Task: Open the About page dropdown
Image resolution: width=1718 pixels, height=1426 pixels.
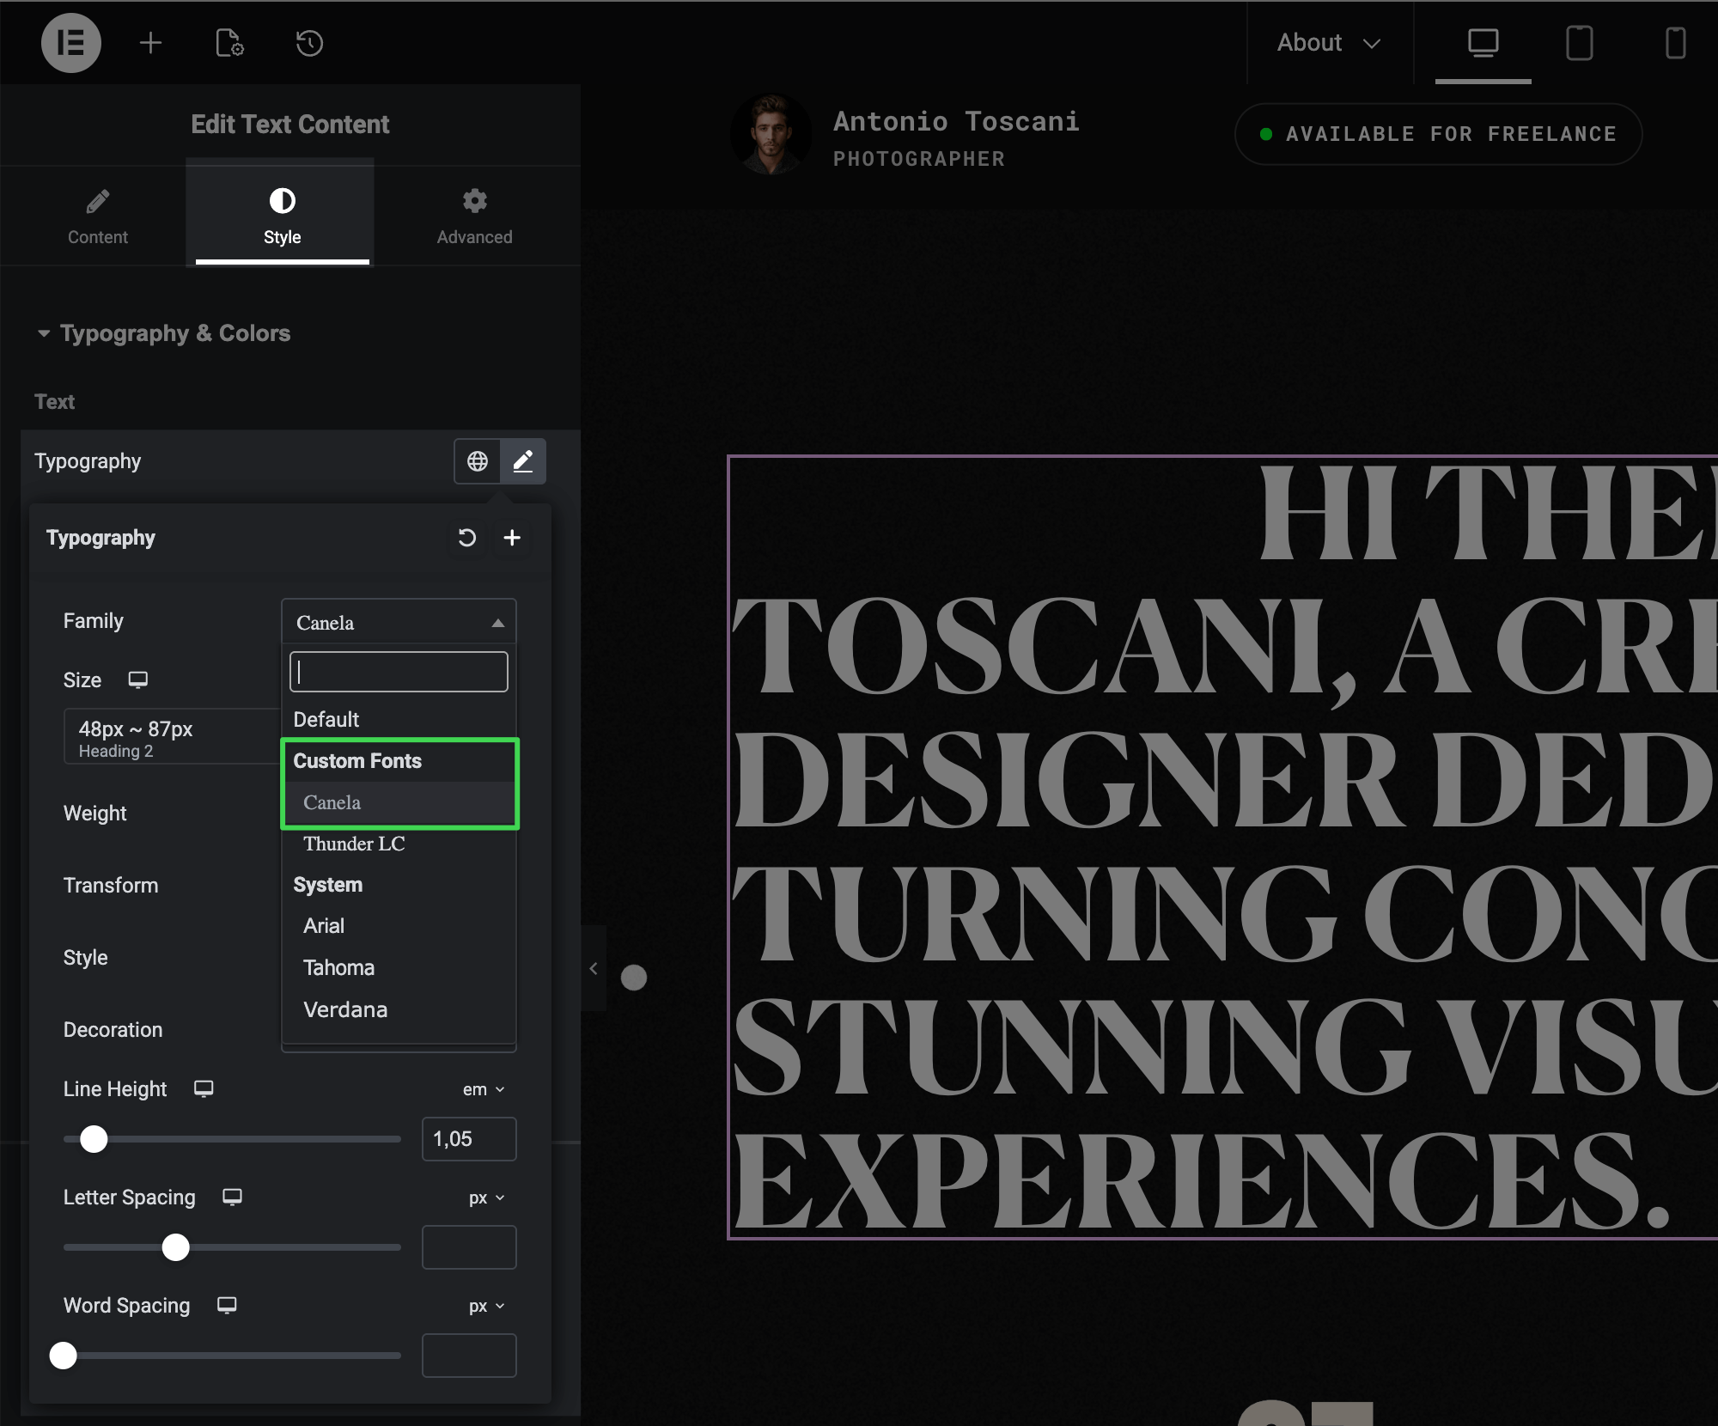Action: pyautogui.click(x=1328, y=43)
